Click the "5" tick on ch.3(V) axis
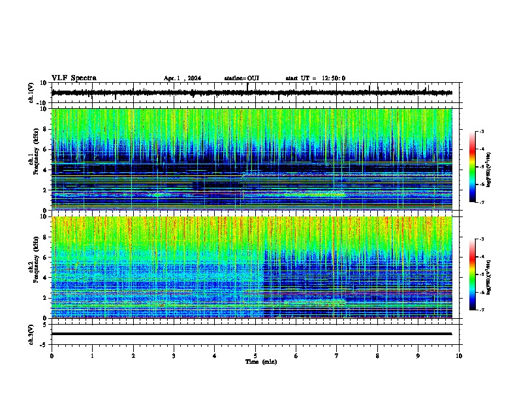 pos(45,324)
